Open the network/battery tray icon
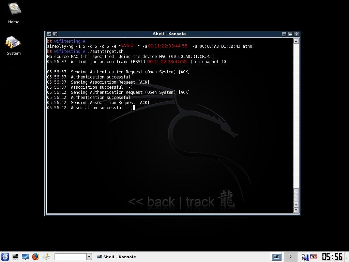The image size is (349, 262). pos(305,257)
